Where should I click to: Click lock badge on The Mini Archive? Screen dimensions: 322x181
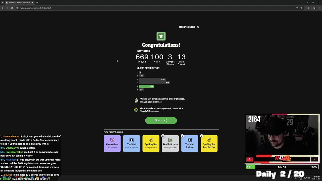pyautogui.click(x=182, y=136)
